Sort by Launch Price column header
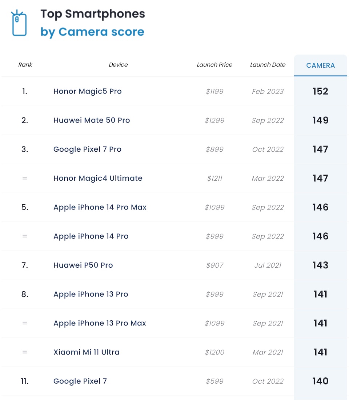349x400 pixels. pos(214,65)
